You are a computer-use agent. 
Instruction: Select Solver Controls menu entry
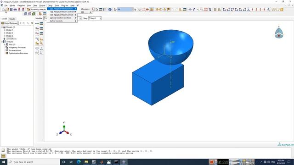pyautogui.click(x=62, y=21)
